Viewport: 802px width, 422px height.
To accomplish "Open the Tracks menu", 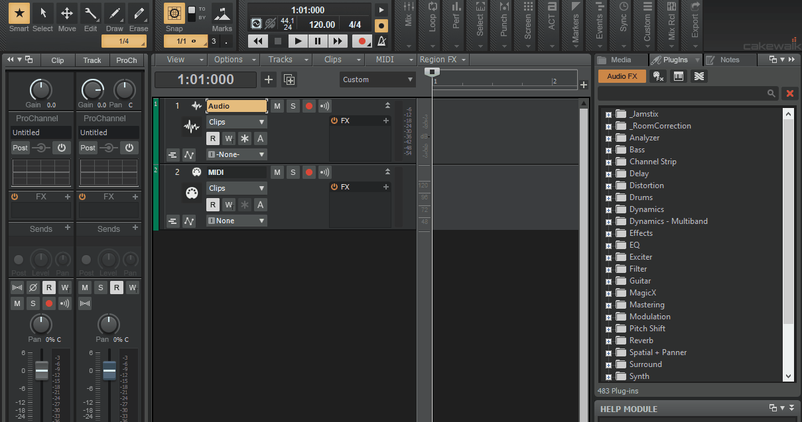I will point(282,59).
